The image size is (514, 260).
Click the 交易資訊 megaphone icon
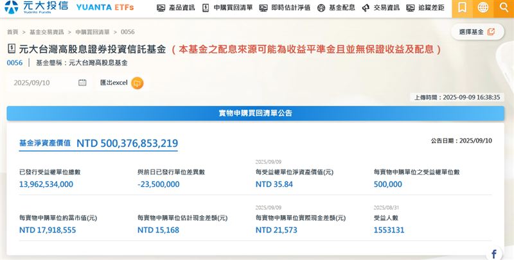366,8
